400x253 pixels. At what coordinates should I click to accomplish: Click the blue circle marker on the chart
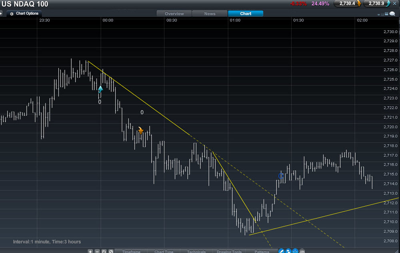pos(281,176)
